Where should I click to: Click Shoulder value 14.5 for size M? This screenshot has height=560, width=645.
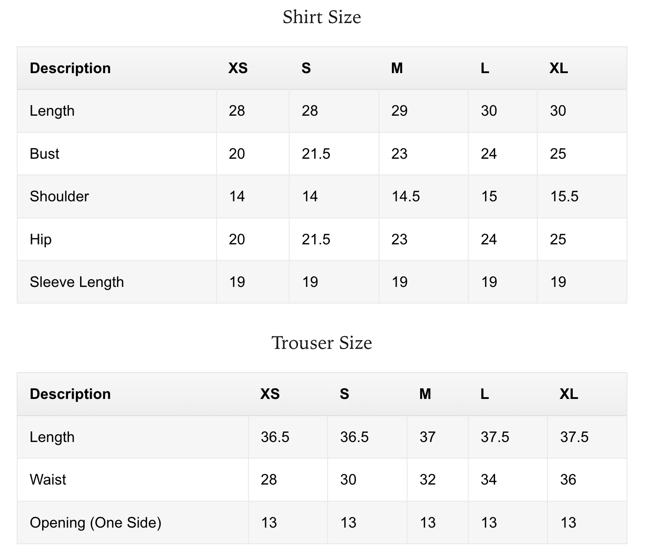[x=406, y=196]
